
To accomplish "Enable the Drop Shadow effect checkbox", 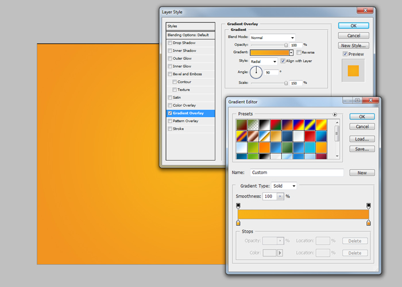I will click(x=169, y=43).
